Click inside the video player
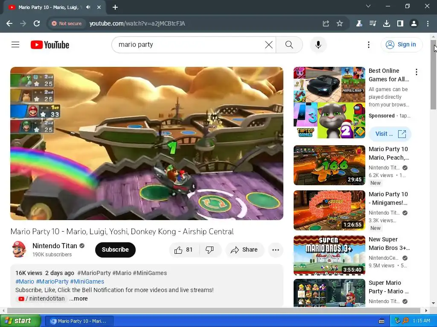Viewport: 437px width, 327px height. (147, 143)
